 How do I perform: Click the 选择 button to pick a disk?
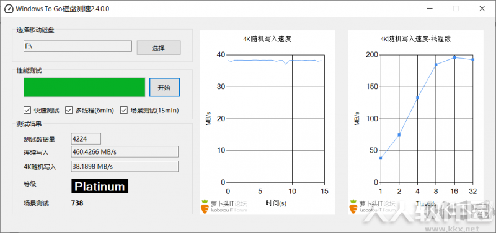tap(159, 48)
